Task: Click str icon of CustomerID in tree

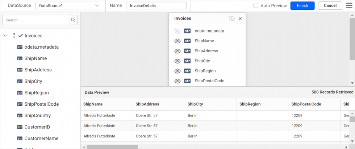Action: point(20,127)
